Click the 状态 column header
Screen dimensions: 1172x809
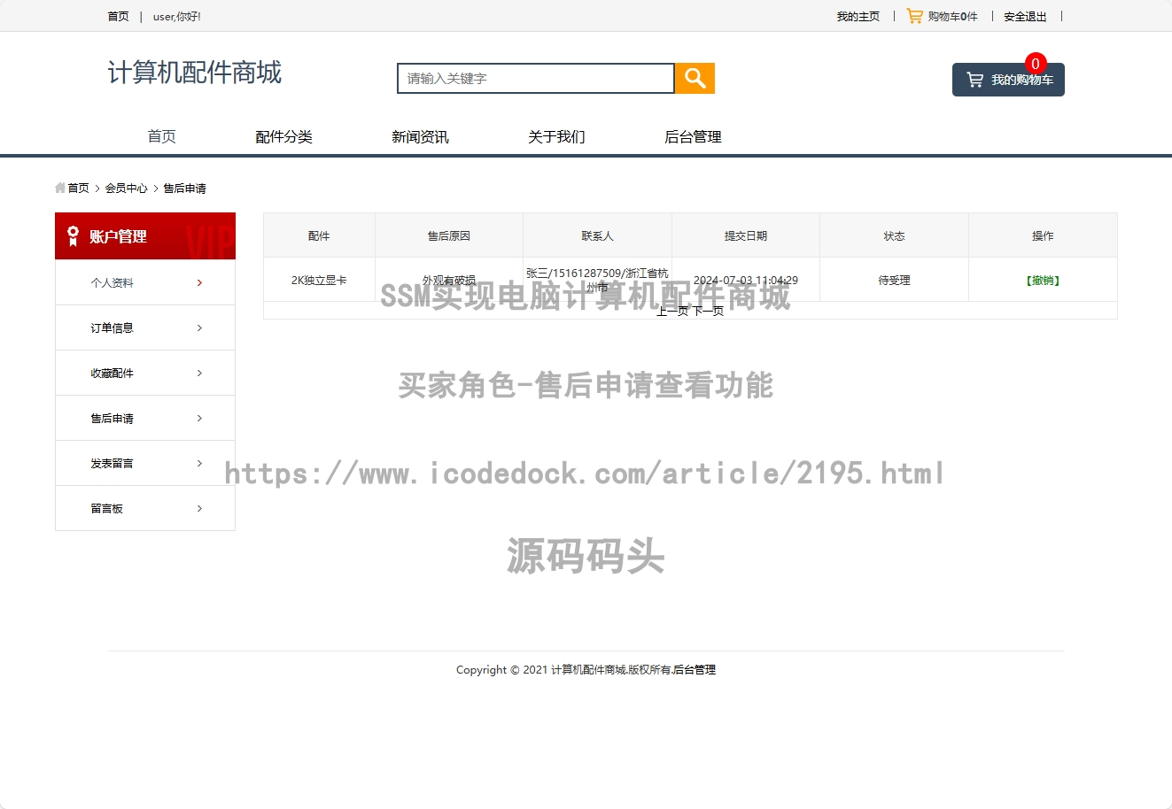pyautogui.click(x=895, y=235)
